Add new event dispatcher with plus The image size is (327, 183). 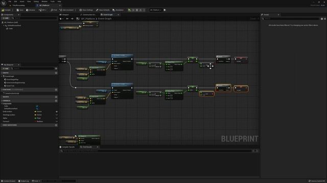point(56,125)
